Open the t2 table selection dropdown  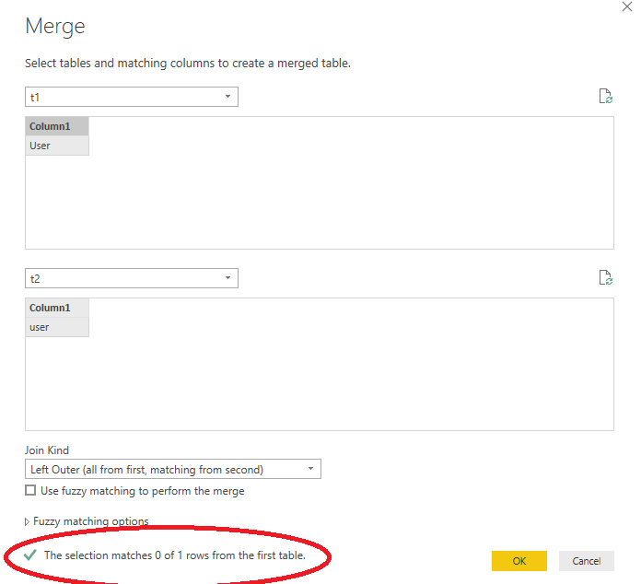[x=131, y=278]
